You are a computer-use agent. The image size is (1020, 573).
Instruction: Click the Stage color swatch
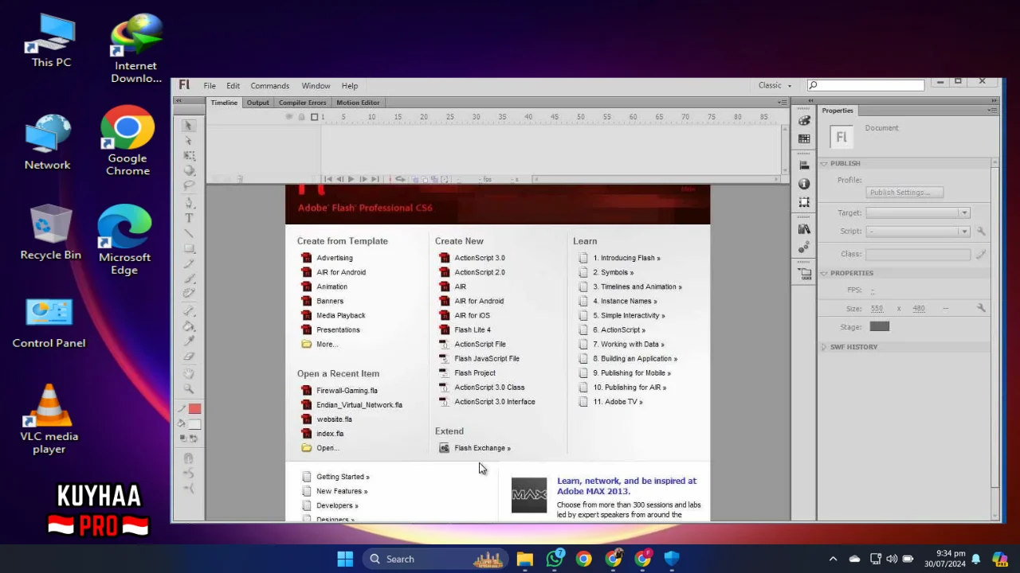pyautogui.click(x=880, y=326)
